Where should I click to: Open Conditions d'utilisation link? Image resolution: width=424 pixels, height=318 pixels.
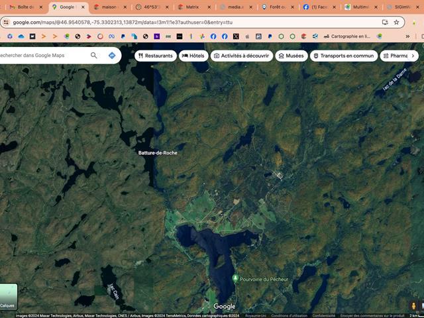coord(289,315)
